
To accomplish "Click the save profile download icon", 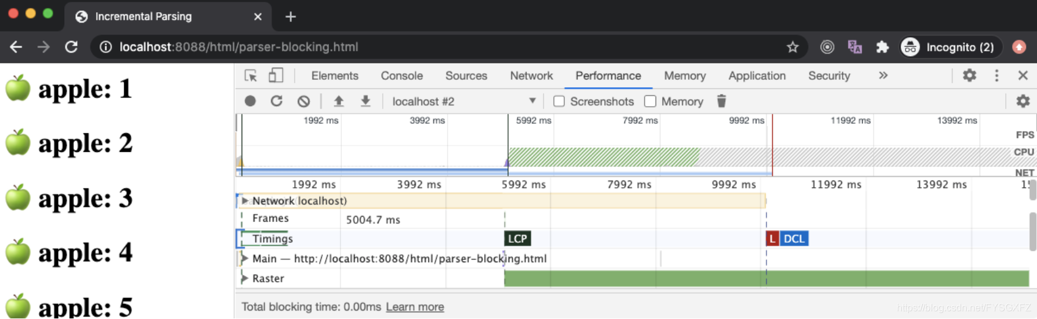I will pyautogui.click(x=365, y=101).
